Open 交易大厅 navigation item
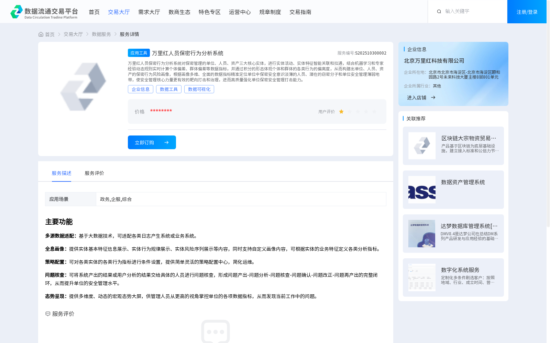The image size is (550, 343). click(x=119, y=12)
